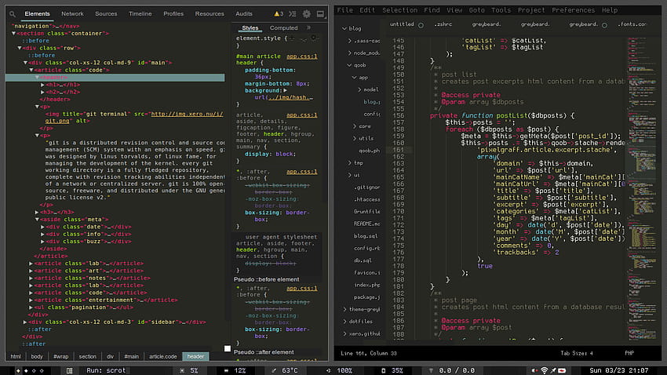Click Tab Size: 4 in status bar
The height and width of the screenshot is (375, 667).
point(577,353)
